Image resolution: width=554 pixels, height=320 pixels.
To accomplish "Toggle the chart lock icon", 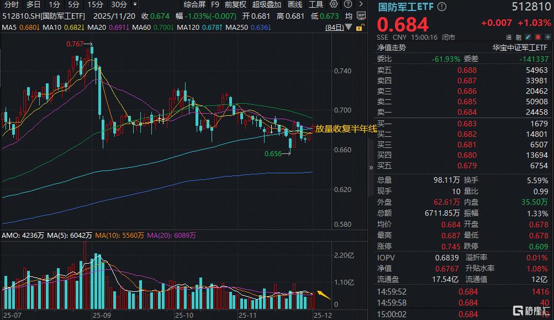I will pos(360,27).
